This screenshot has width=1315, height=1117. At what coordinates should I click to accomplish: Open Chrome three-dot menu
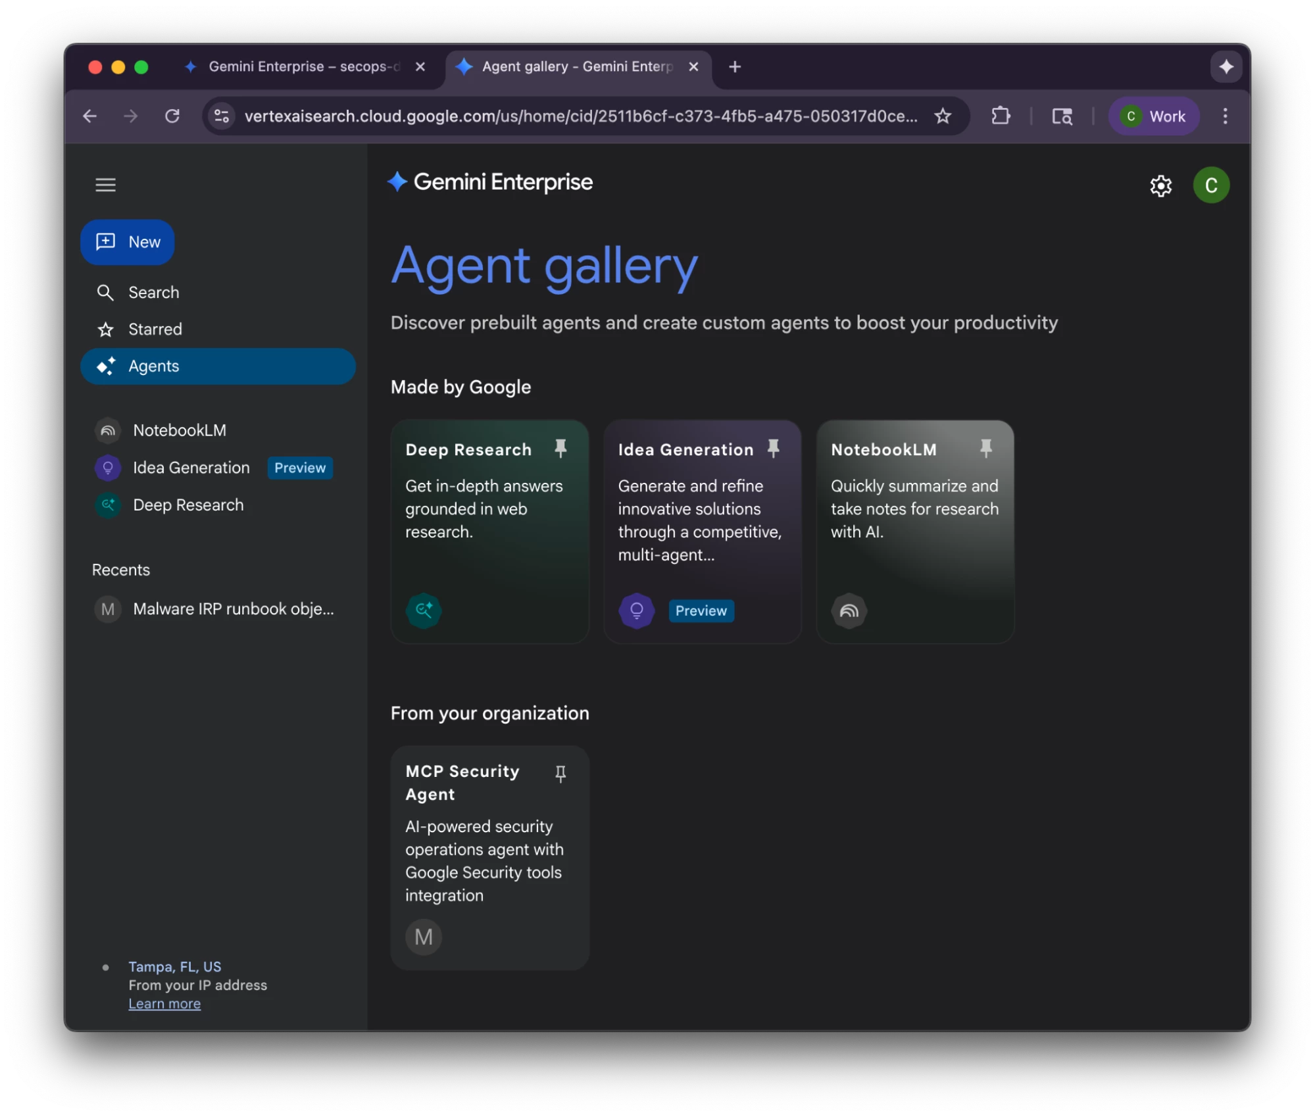(x=1225, y=116)
